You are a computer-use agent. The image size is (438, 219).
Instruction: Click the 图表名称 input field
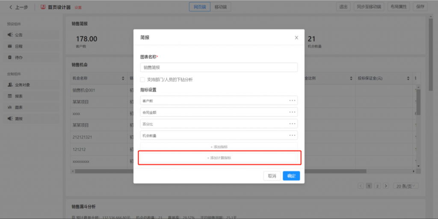219,68
